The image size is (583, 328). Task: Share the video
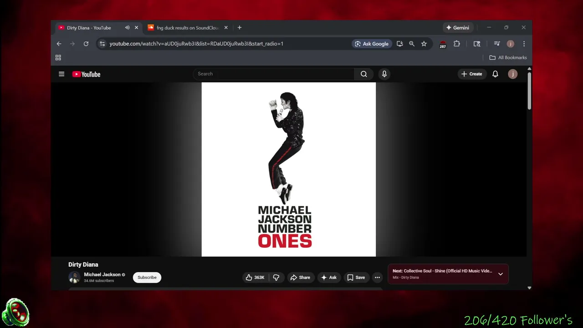(x=300, y=277)
